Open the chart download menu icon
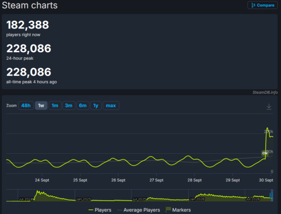 [269, 107]
